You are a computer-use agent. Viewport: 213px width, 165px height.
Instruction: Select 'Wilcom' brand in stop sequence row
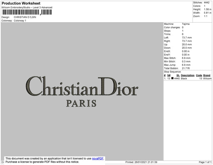(207, 79)
